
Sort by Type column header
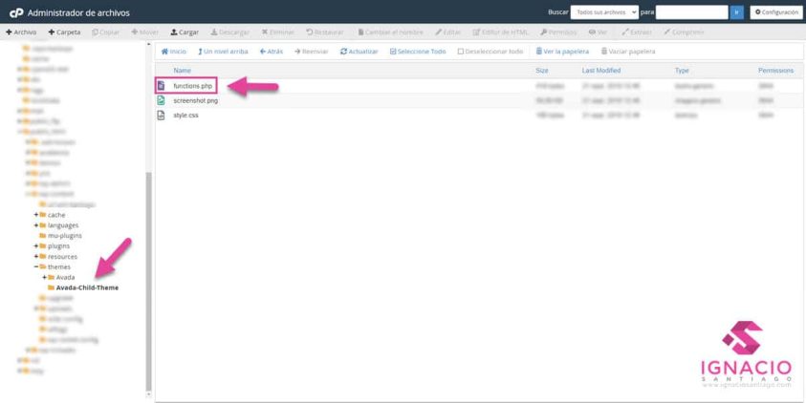tap(682, 71)
